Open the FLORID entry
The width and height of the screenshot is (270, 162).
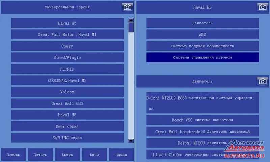(67, 69)
